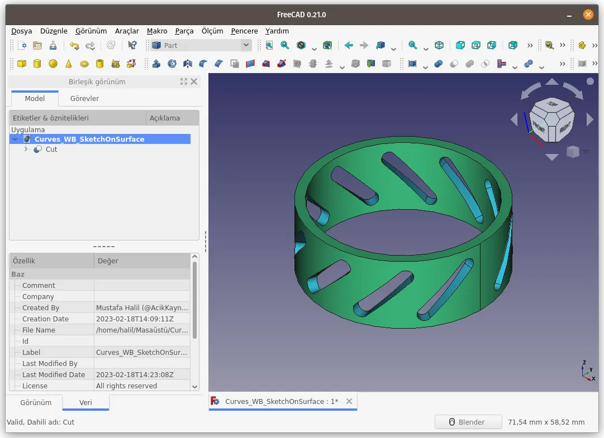Click the Fillet tool icon
The width and height of the screenshot is (604, 438).
coord(203,64)
